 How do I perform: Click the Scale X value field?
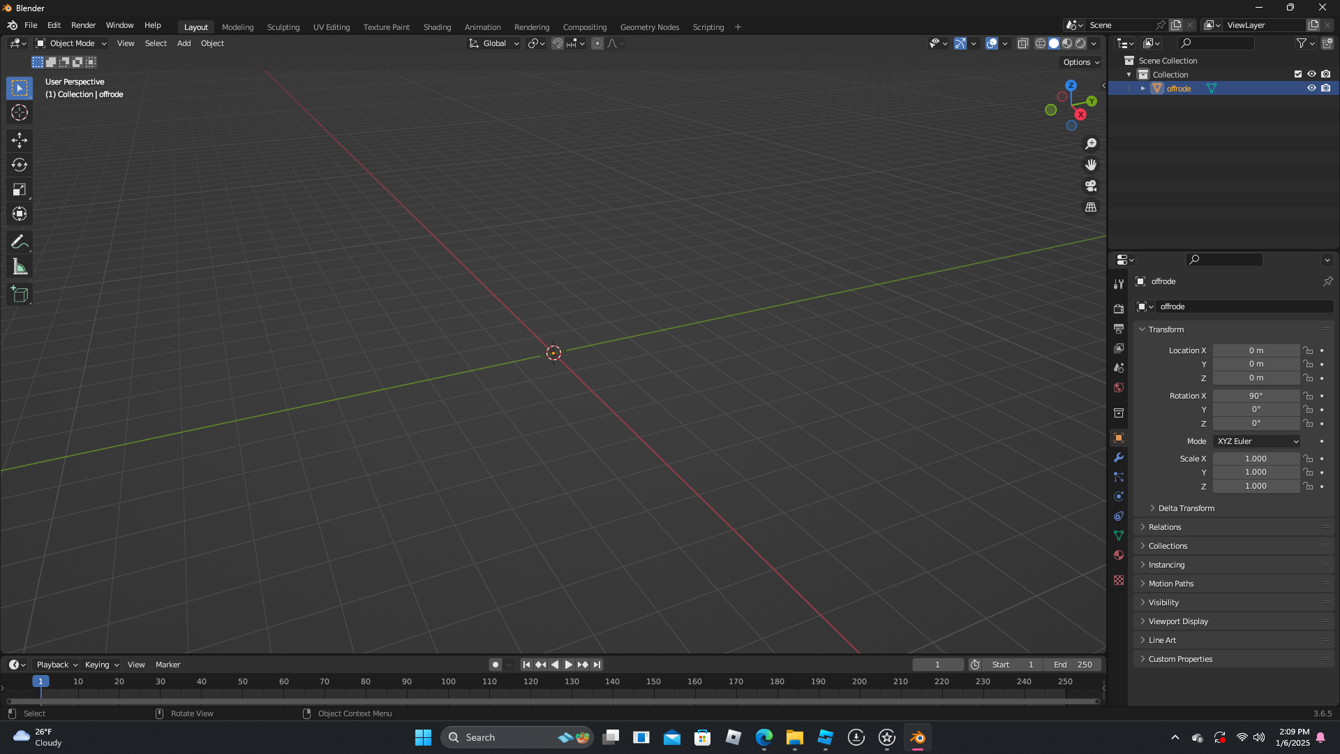coord(1256,459)
